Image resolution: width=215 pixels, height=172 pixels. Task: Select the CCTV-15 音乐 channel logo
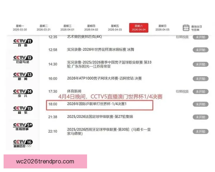click(23, 110)
